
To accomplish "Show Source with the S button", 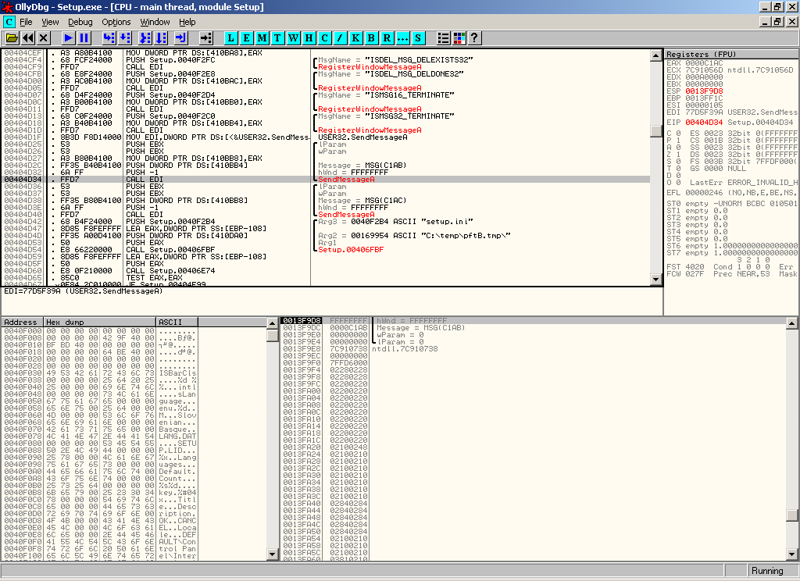I will 418,38.
